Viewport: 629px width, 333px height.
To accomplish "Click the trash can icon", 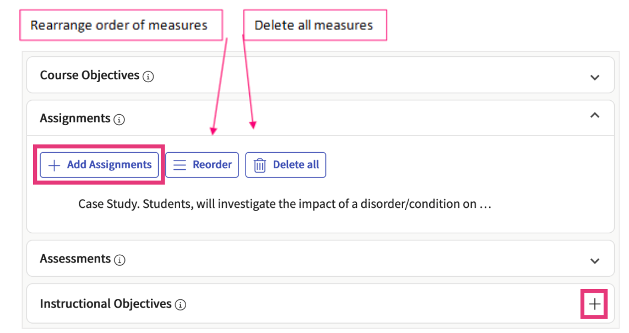I will point(259,165).
